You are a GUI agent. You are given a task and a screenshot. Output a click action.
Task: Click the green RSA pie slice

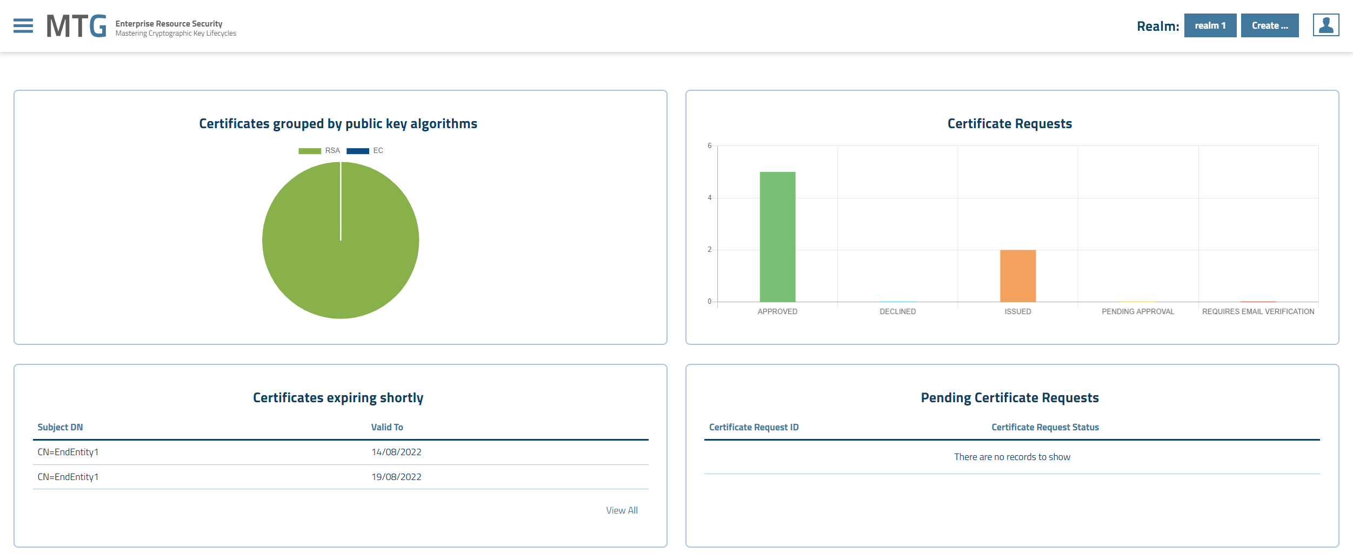click(341, 241)
